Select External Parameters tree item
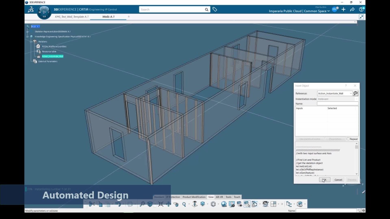 click(48, 61)
